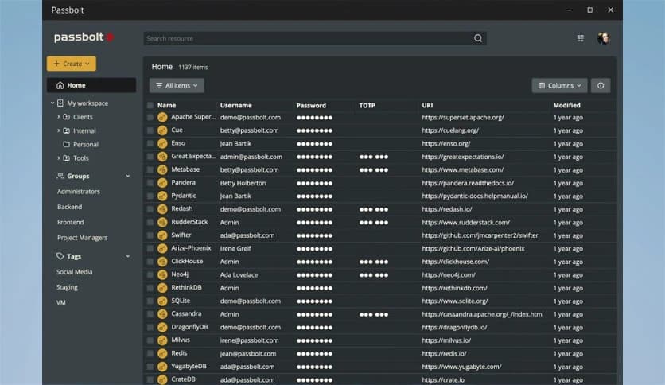Copy the admin@passbolt.com username cell
665x385 pixels.
(251, 157)
